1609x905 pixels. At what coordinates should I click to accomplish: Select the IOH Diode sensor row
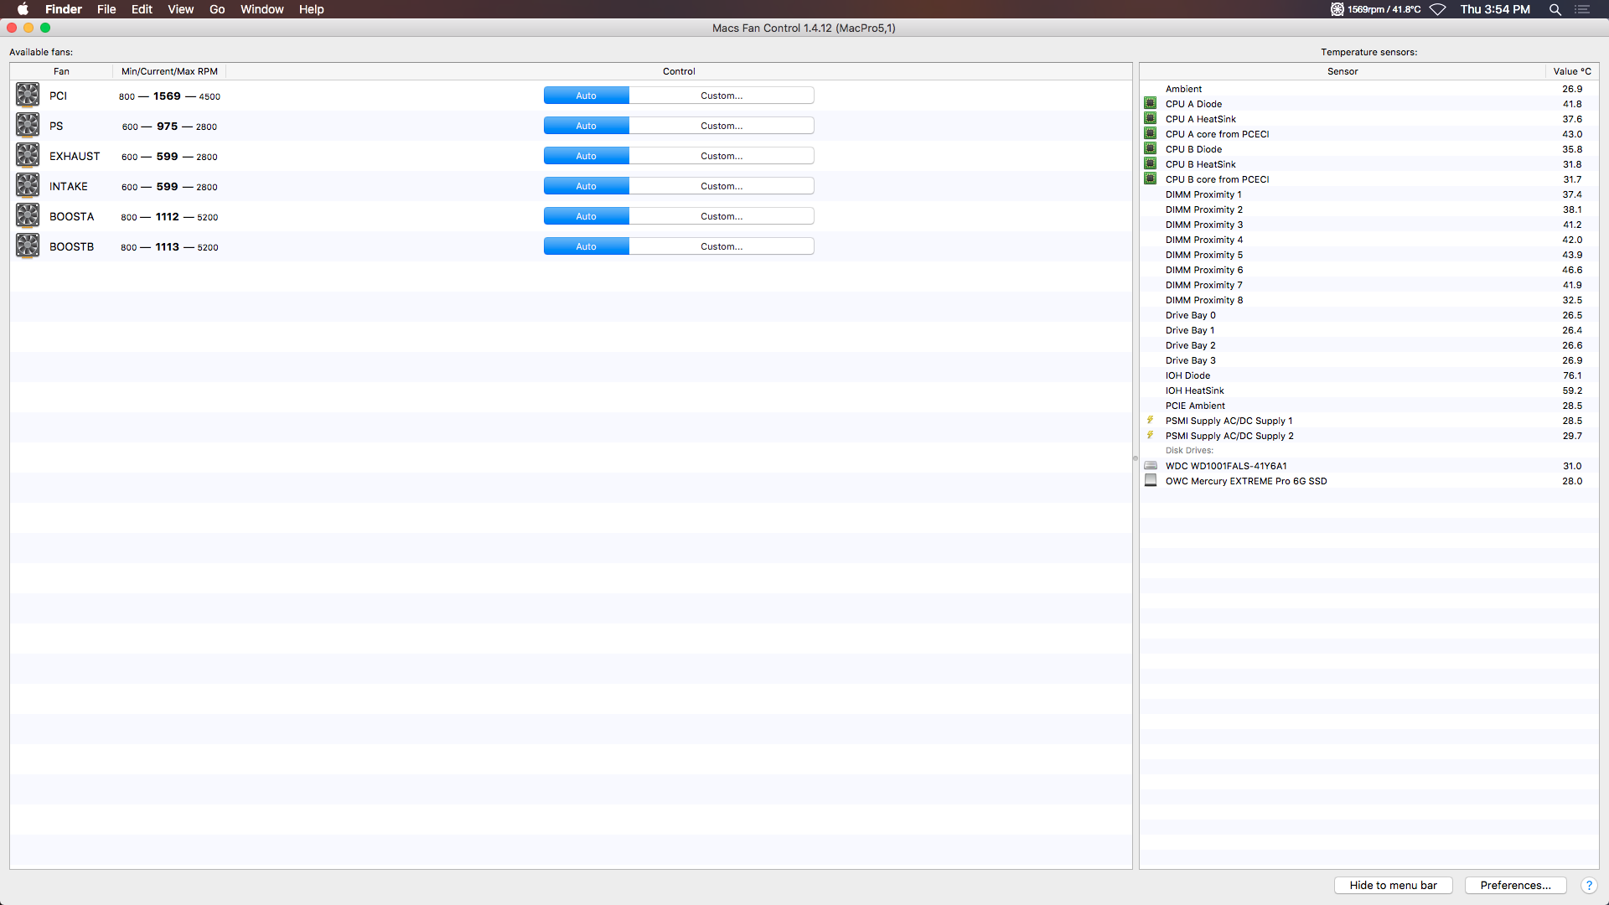[x=1341, y=375]
